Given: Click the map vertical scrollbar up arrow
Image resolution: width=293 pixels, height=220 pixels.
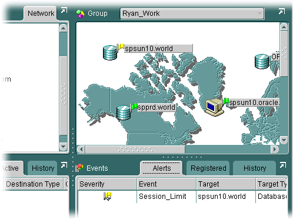Looking at the screenshot, I should coord(284,27).
